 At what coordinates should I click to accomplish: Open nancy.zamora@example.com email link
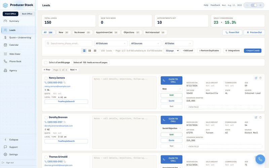click(x=57, y=86)
